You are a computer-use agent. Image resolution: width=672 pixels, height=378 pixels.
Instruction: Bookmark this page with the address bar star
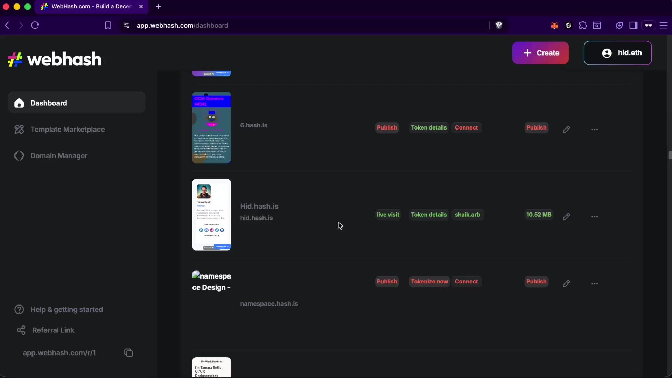(108, 25)
